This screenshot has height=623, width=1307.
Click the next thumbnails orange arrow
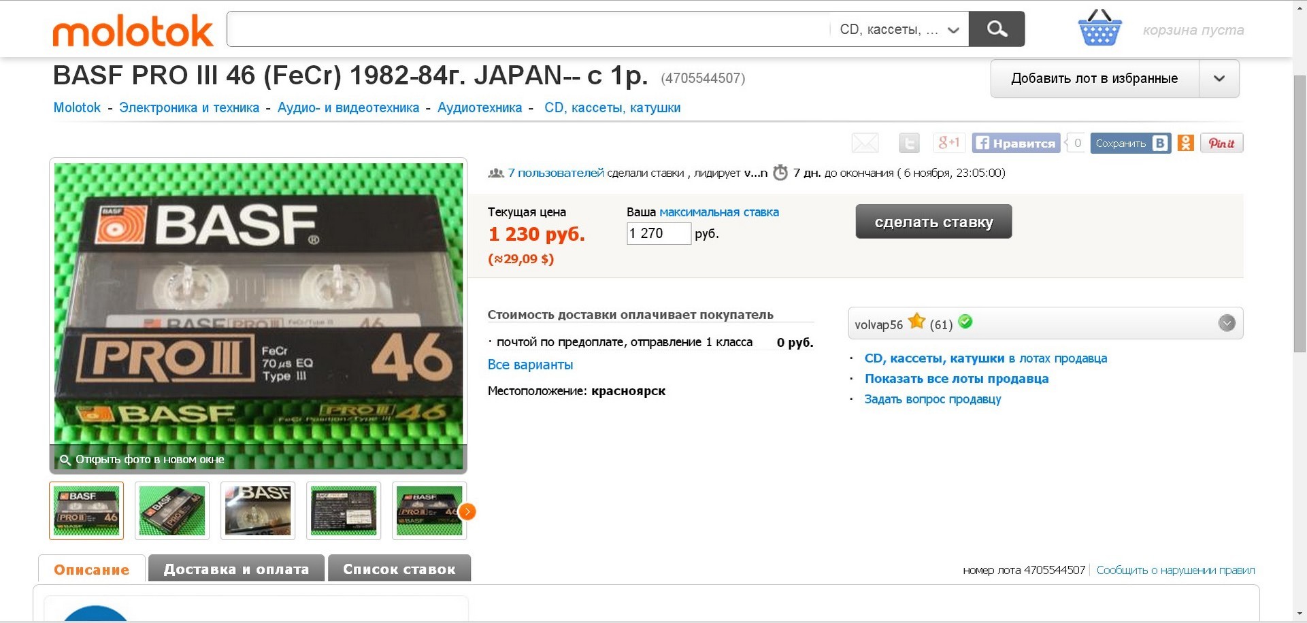click(467, 511)
